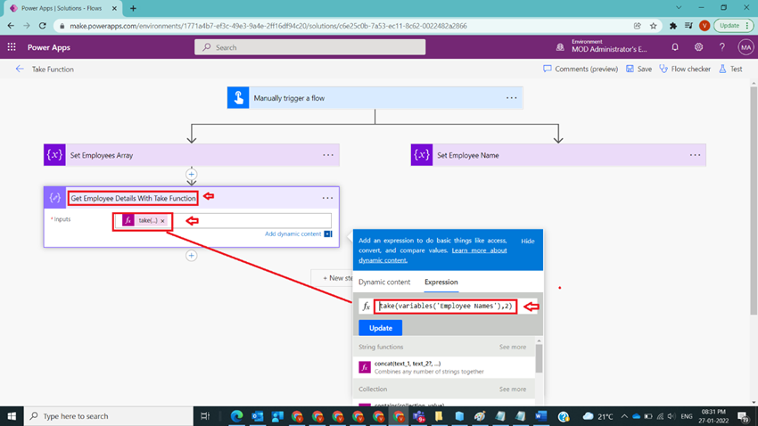The image size is (758, 426).
Task: Click the Inputs field of Compose action
Action: coord(223,221)
